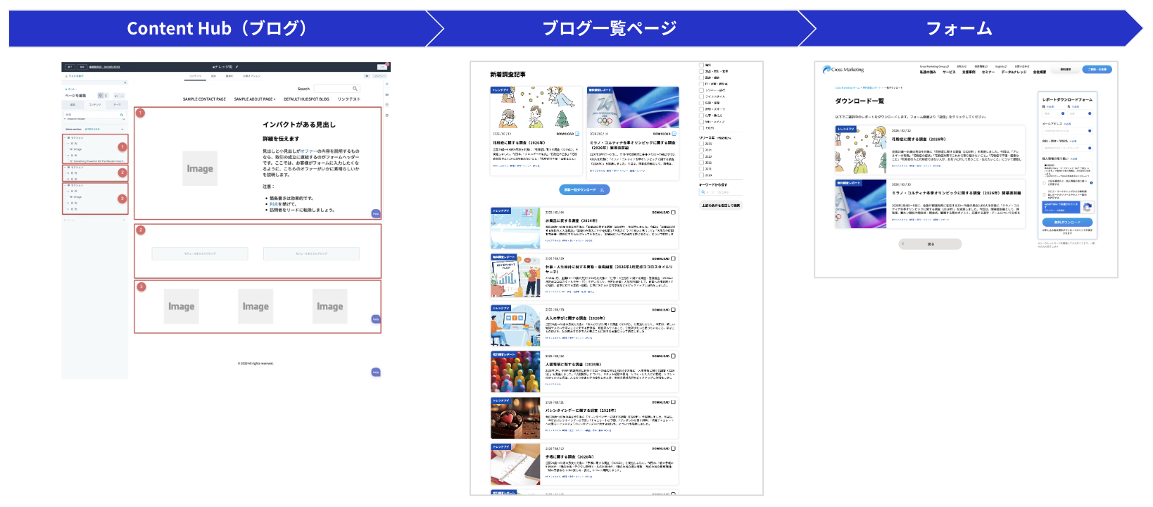Check DOWNLOAD for the バレンタインデーに関する調査 article
Viewport: 1153px width, 507px height.
(x=673, y=403)
